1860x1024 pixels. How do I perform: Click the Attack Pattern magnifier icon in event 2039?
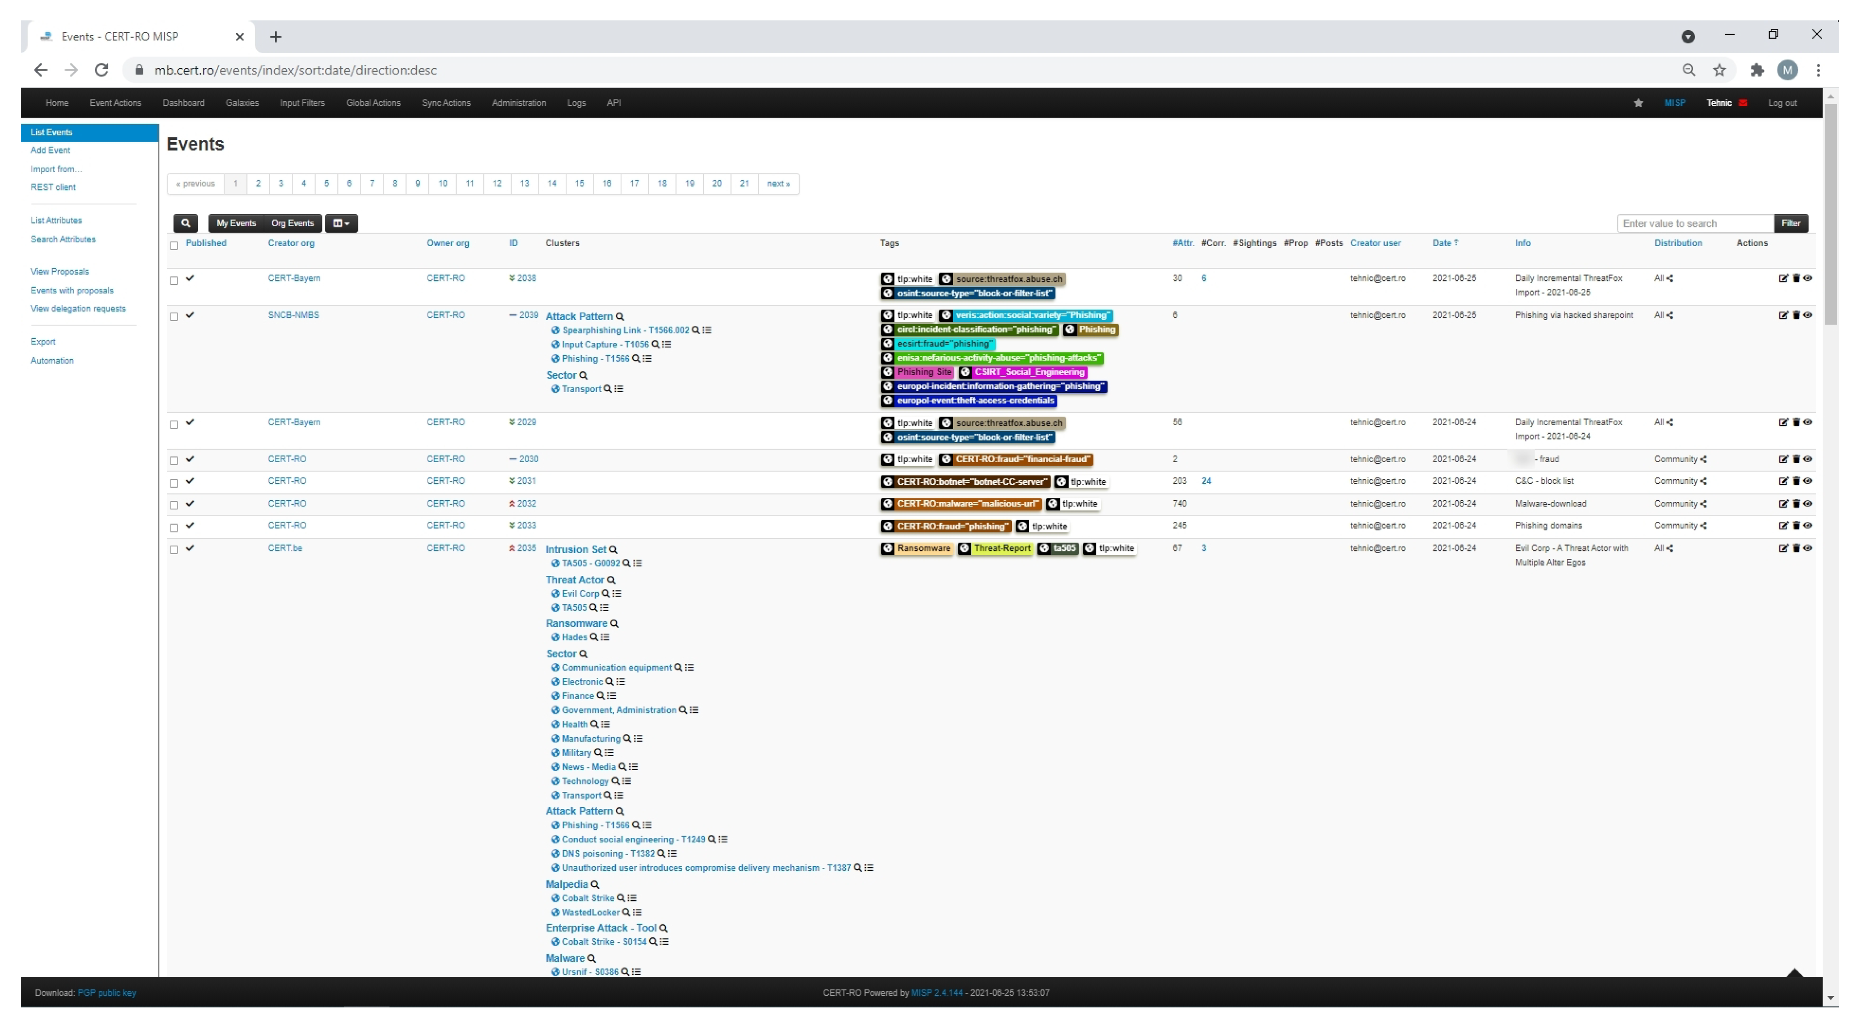pyautogui.click(x=620, y=317)
